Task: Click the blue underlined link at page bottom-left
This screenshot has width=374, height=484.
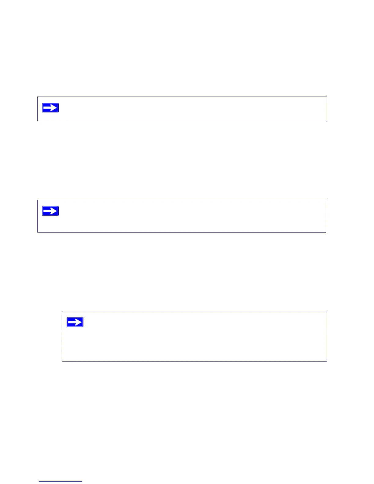Action: click(61, 481)
